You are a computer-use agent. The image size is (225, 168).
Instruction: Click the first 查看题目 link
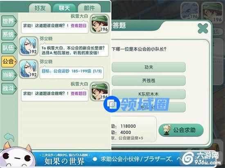79,26
